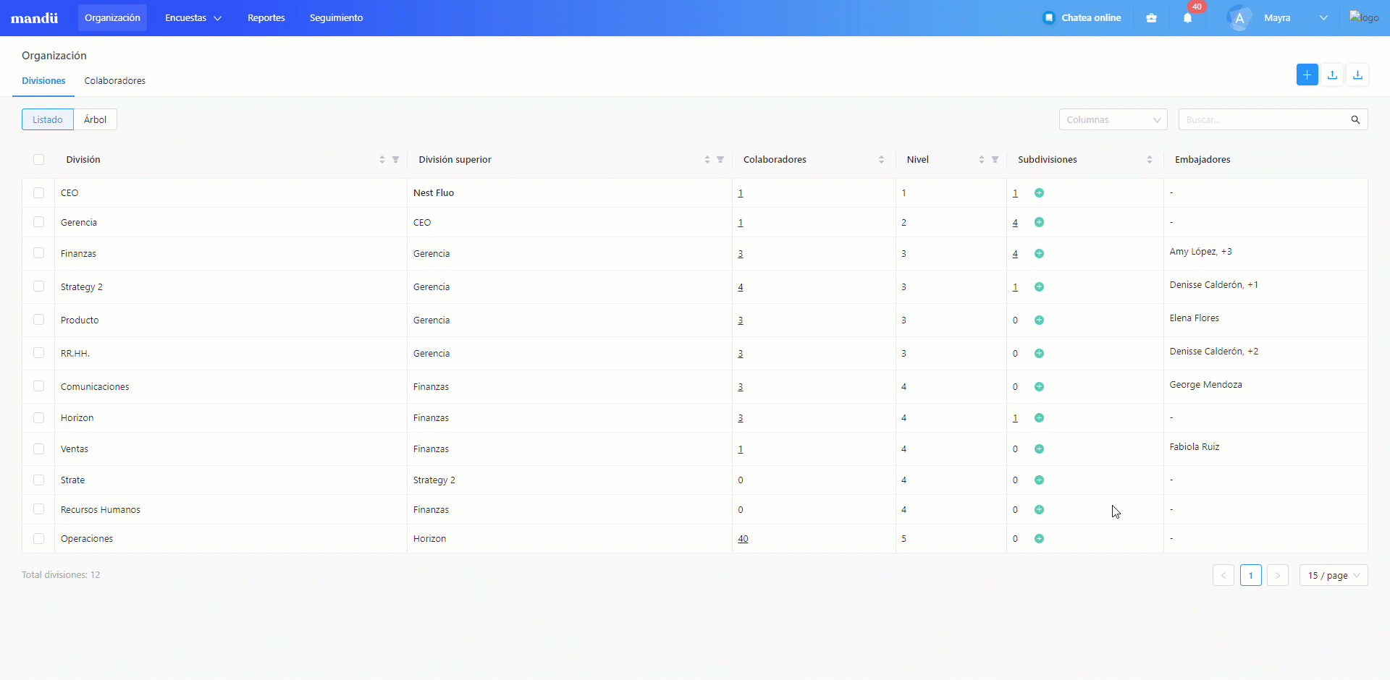
Task: Click Recursos Humanos division name
Action: (101, 510)
